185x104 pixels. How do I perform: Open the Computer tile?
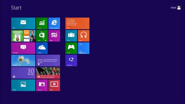[71, 60]
